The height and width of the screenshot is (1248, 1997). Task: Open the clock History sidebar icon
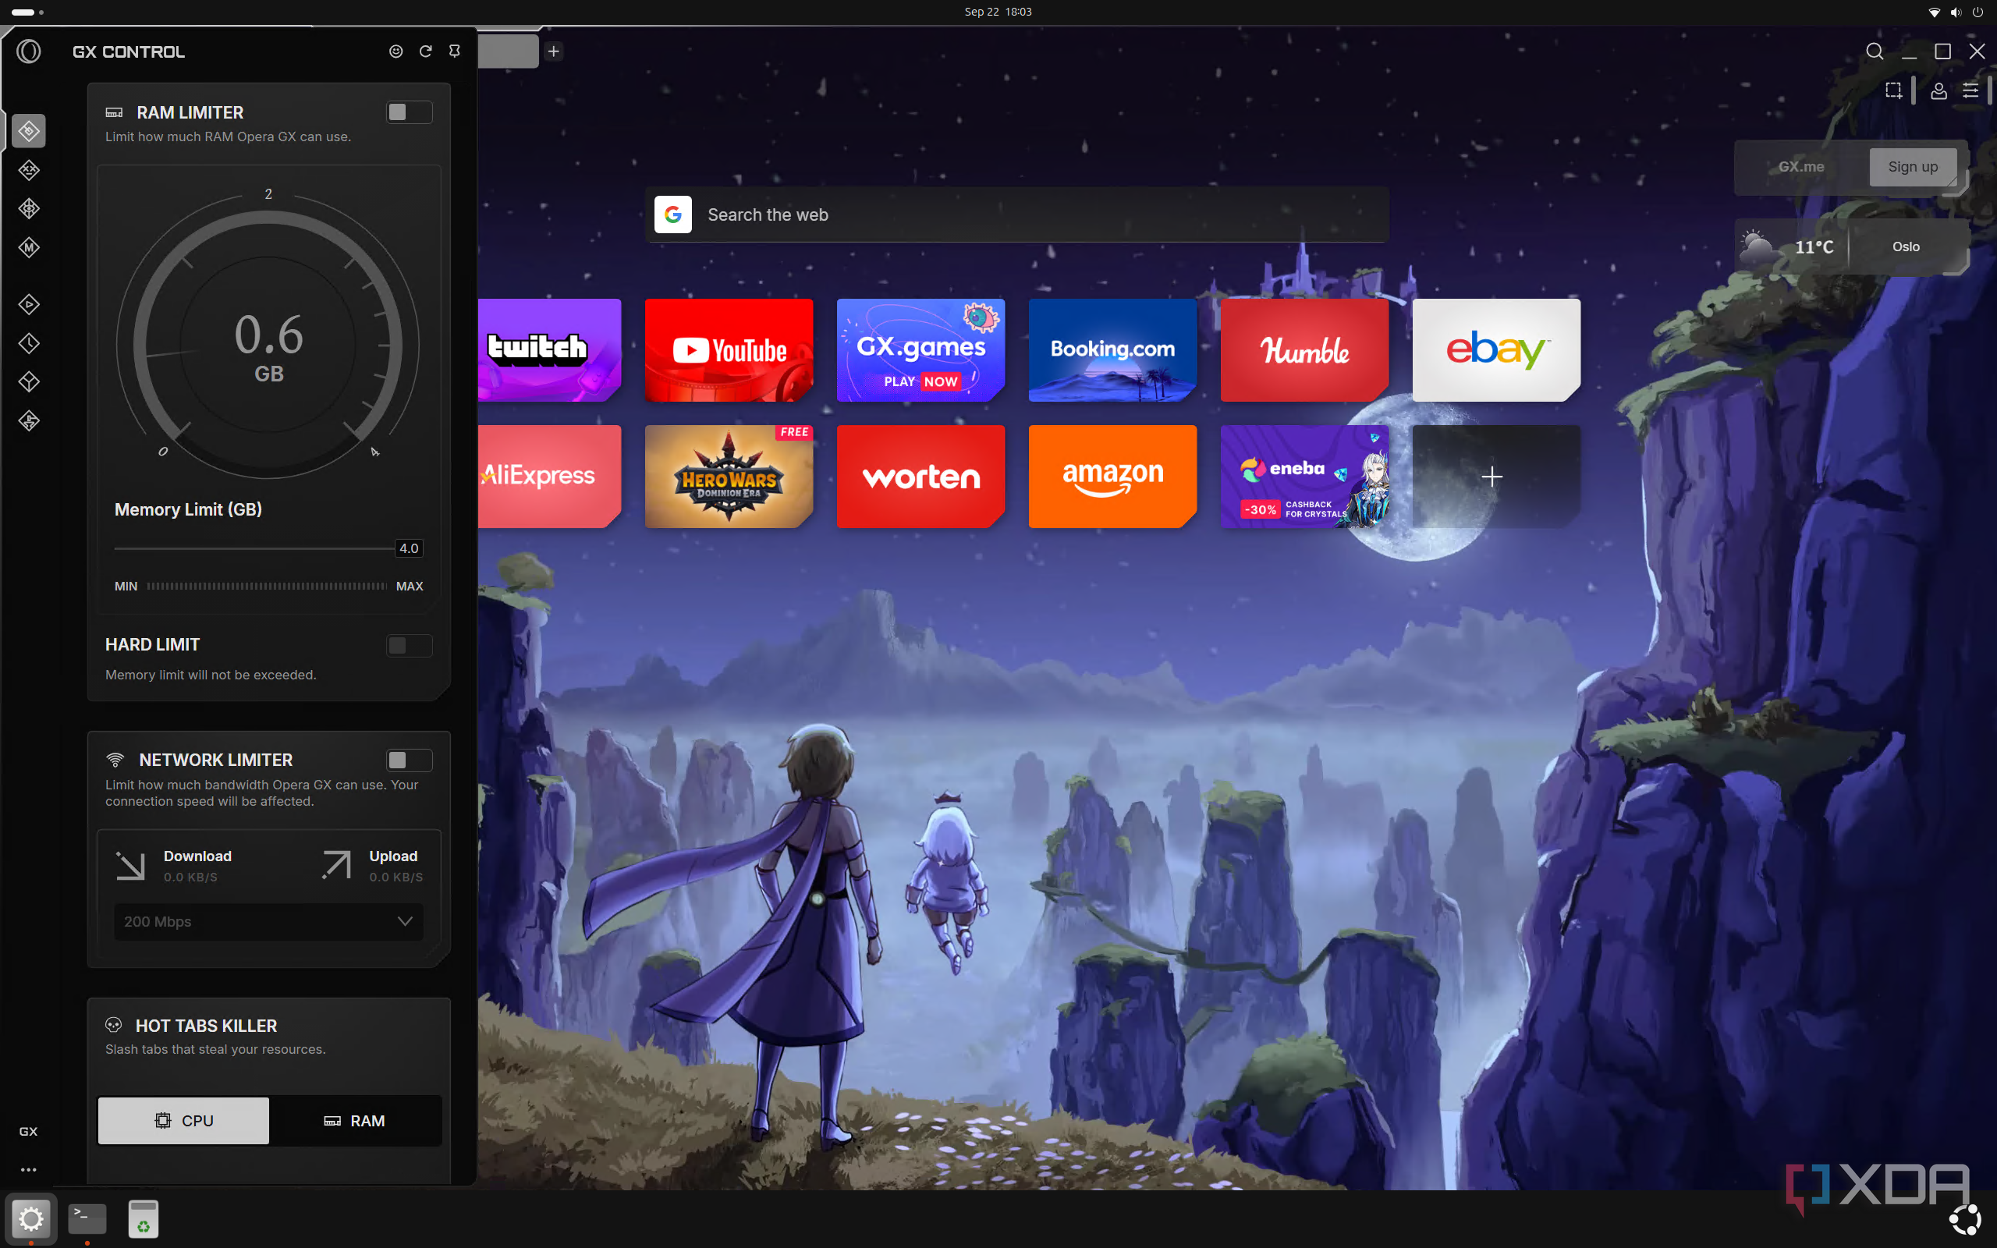coord(29,343)
